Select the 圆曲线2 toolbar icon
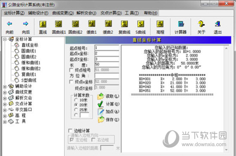This screenshot has height=156, width=236. (76, 24)
